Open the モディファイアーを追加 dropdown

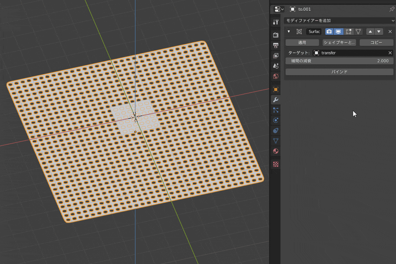(340, 21)
